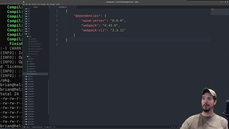Image resolution: width=229 pixels, height=129 pixels.
Task: Click the project tree vertical scrollbar
Action: [x=49, y=97]
